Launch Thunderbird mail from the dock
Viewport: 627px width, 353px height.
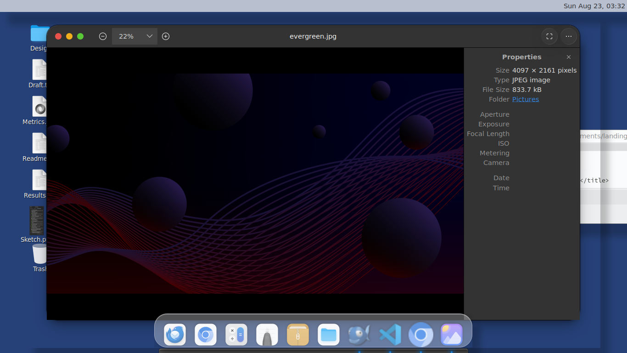click(175, 335)
